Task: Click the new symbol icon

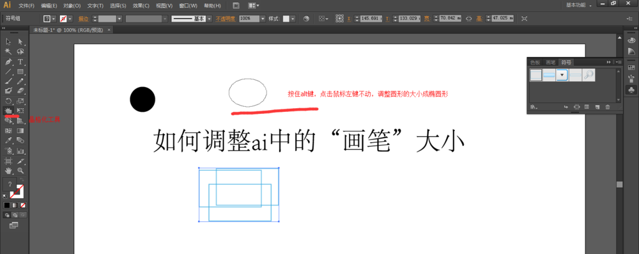Action: 597,107
